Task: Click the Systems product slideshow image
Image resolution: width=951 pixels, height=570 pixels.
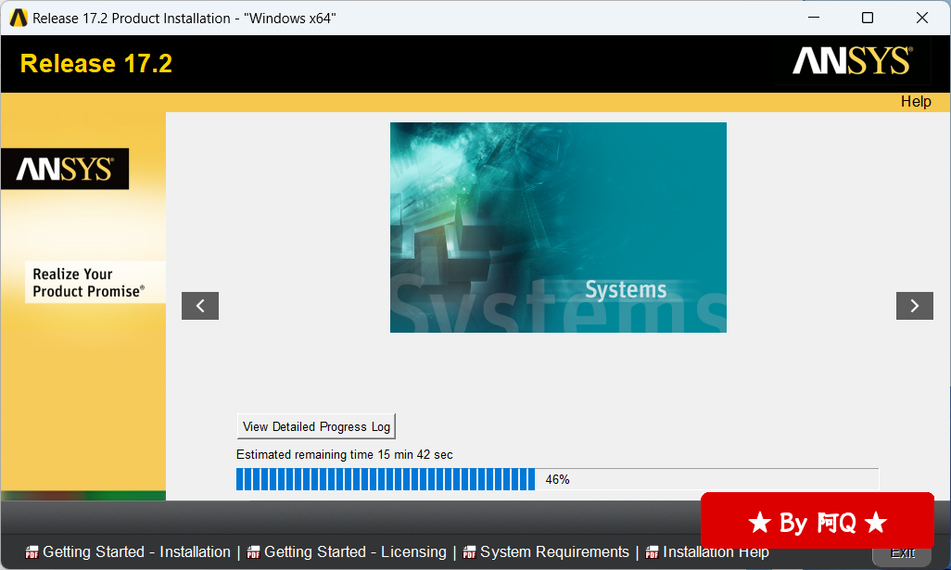Action: tap(558, 227)
